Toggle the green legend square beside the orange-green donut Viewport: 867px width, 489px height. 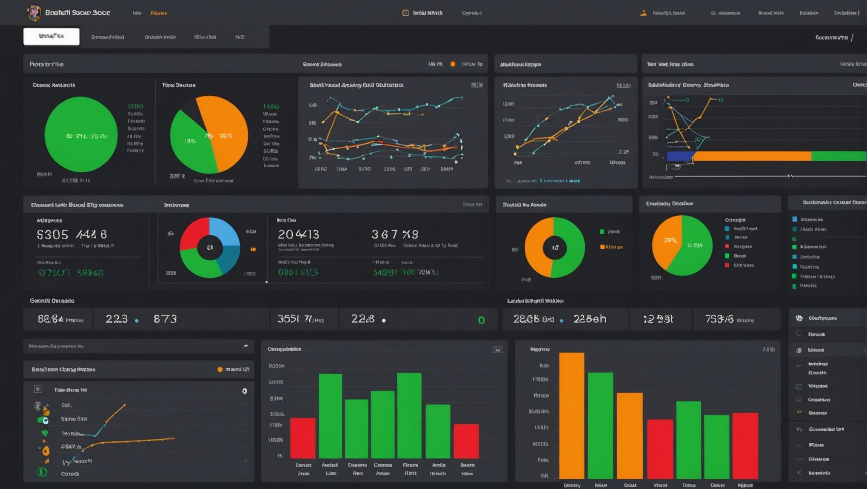(x=602, y=232)
